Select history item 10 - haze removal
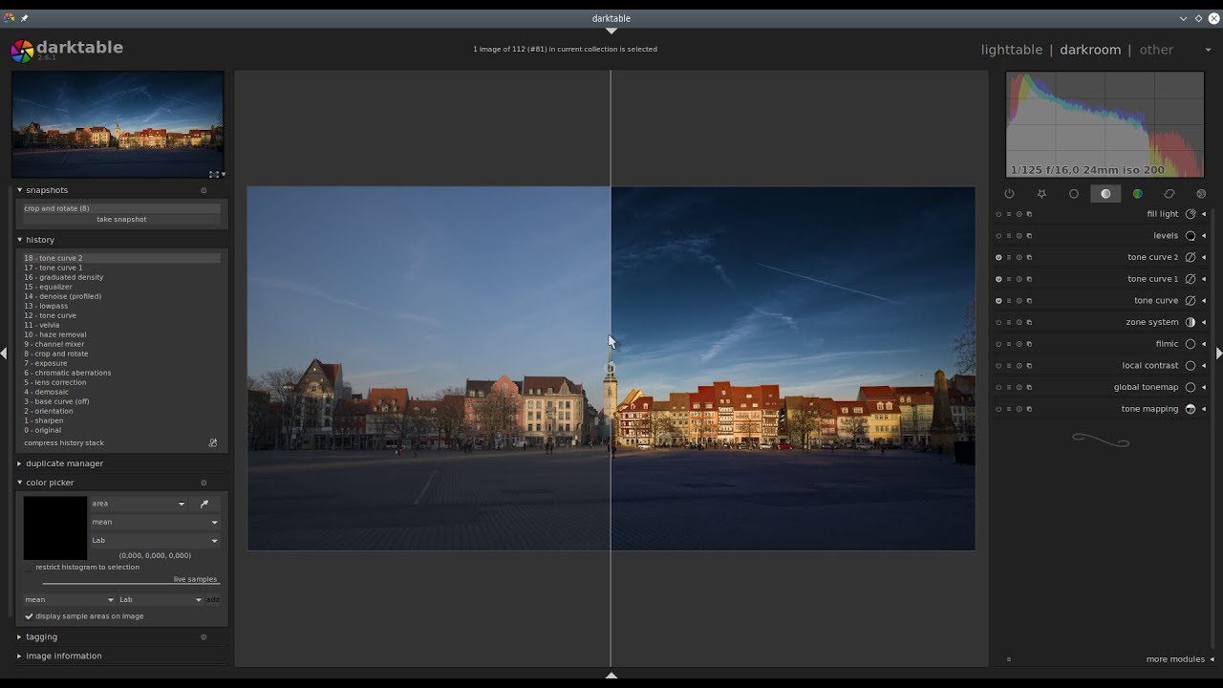This screenshot has height=688, width=1223. pos(122,334)
